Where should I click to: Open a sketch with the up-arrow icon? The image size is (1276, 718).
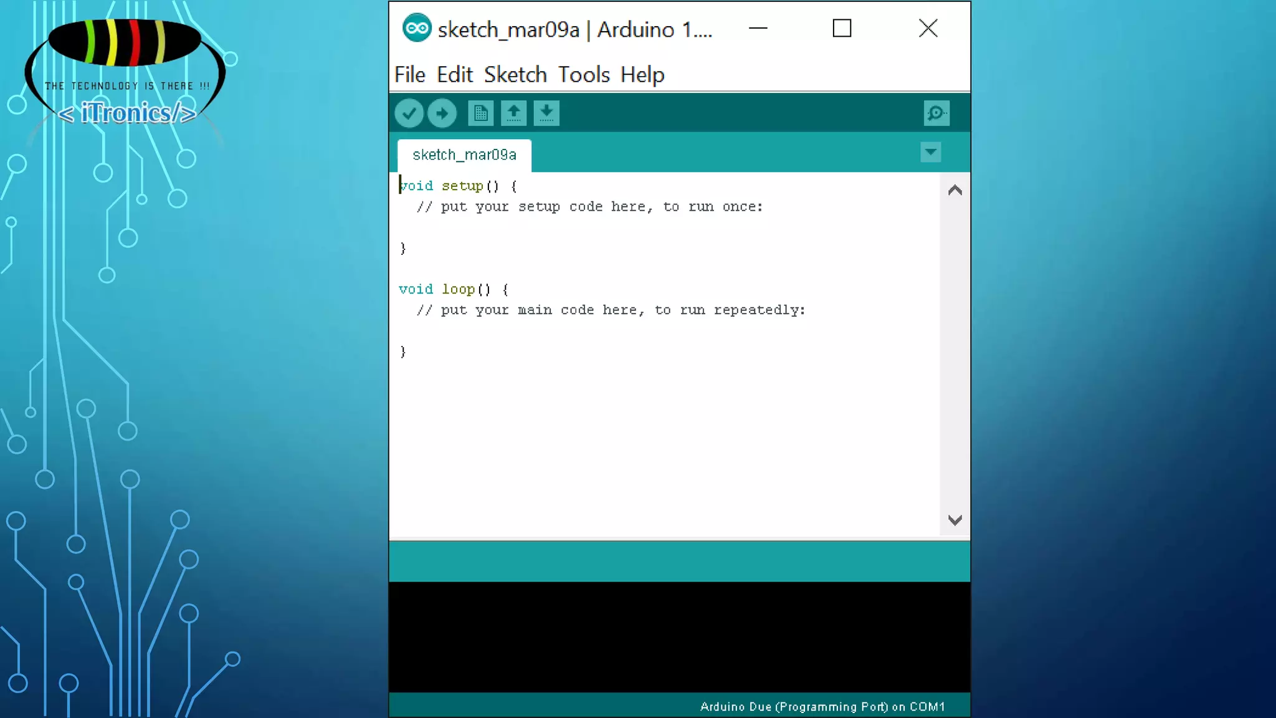pos(513,113)
